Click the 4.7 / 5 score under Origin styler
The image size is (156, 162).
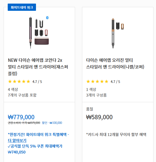coord(115,82)
